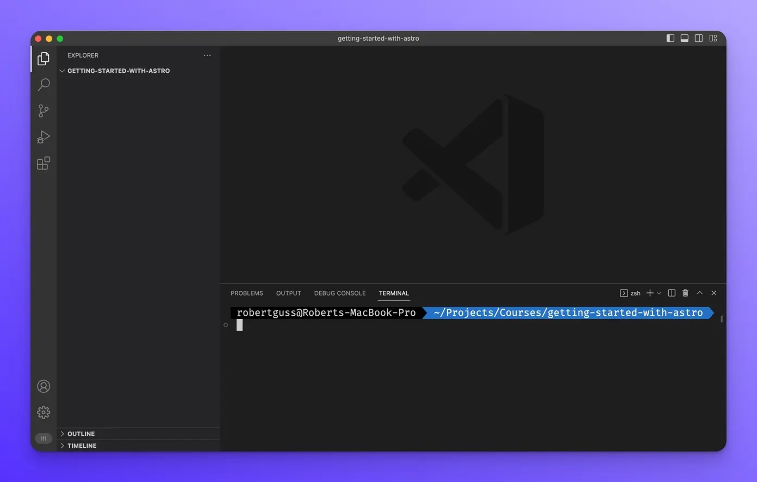Open the Extensions view

click(44, 163)
